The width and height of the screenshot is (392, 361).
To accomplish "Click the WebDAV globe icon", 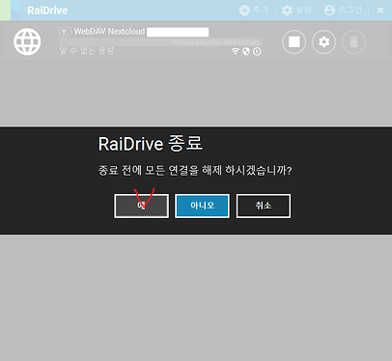I will pos(27,42).
